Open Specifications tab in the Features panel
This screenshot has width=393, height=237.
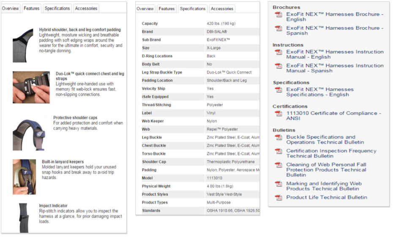(x=57, y=8)
